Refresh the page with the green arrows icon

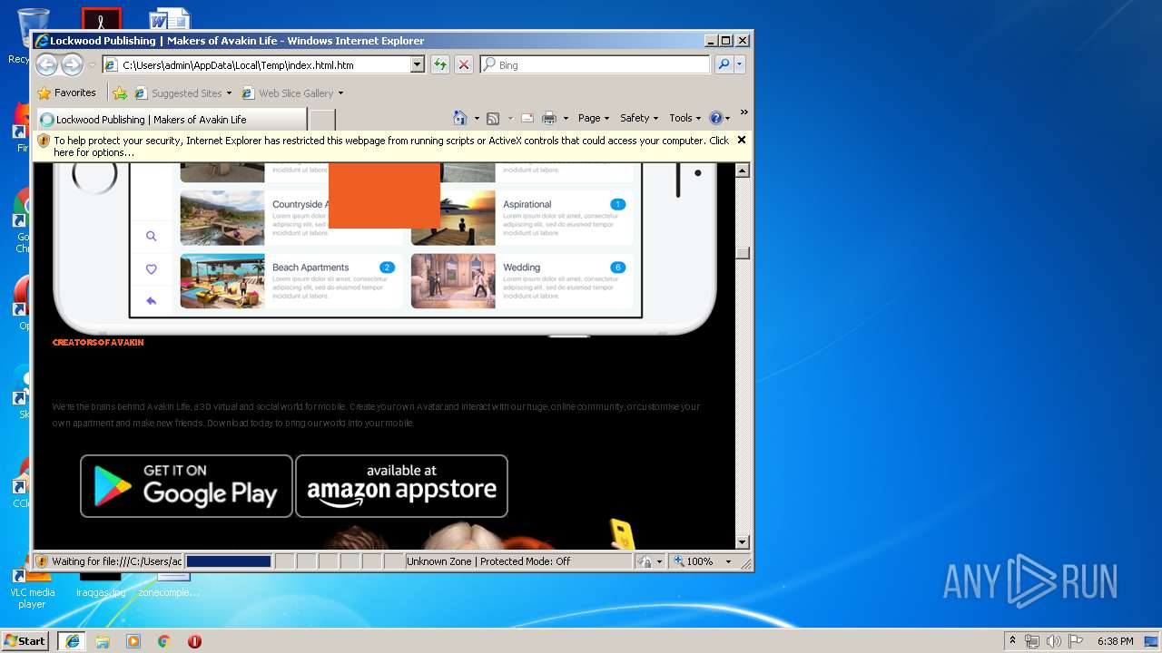(440, 64)
